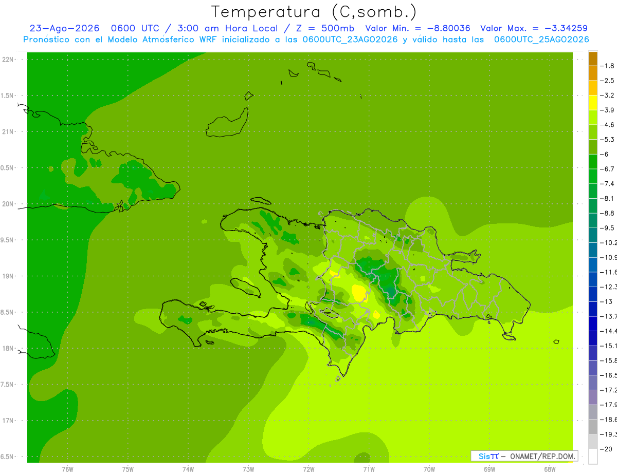Click the '-13' colorbar value

click(607, 301)
